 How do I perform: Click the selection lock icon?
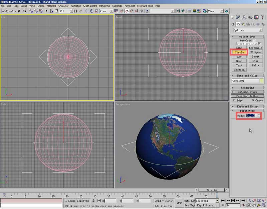94,201
